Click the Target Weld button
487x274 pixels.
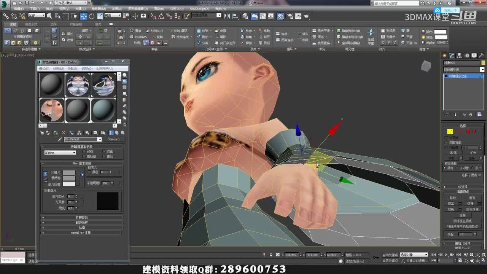473,209
